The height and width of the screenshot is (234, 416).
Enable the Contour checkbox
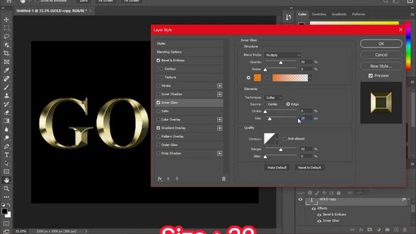(161, 69)
